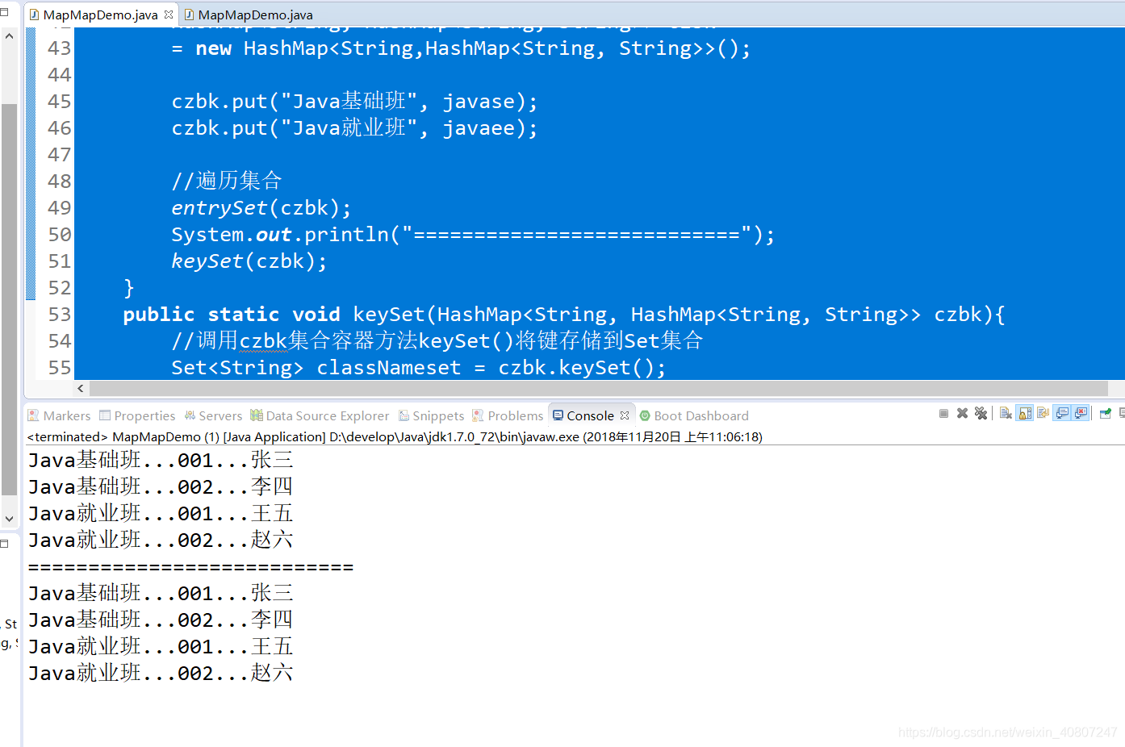The width and height of the screenshot is (1125, 747).
Task: Clear the console output
Action: pos(1006,414)
